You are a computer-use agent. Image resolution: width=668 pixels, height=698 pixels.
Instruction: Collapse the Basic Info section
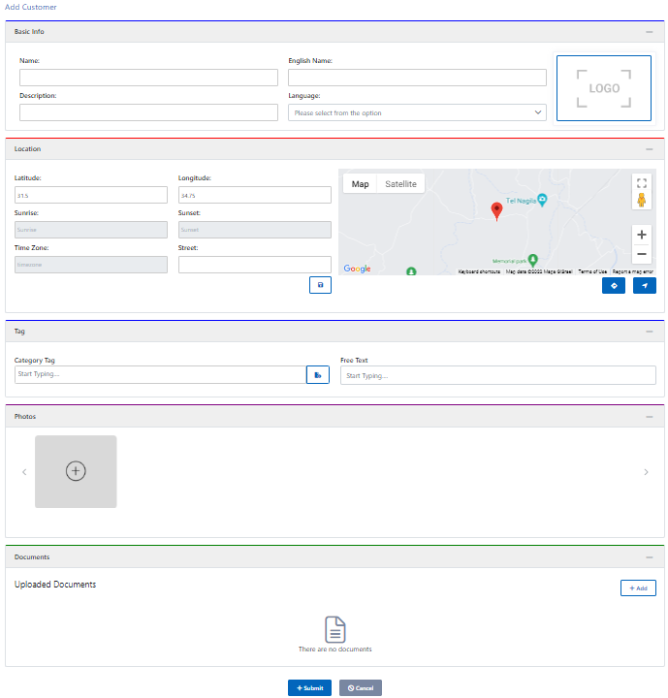[649, 32]
